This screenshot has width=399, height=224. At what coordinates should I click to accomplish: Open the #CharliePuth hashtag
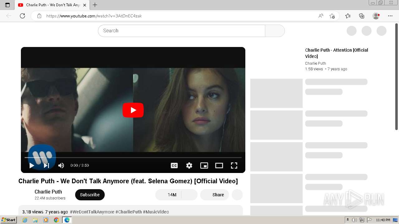click(x=128, y=212)
